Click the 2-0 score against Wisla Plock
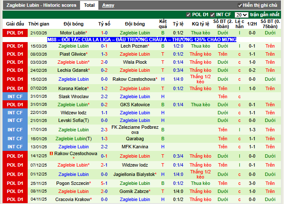Viewport: 284px width, 204px height. pos(104,62)
